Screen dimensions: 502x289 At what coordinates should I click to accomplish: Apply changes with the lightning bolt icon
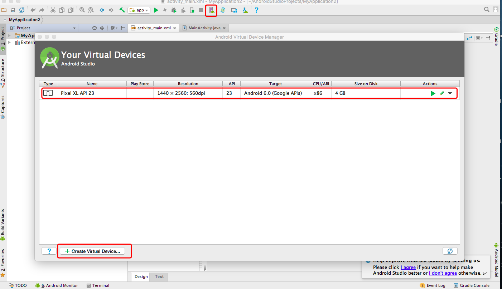[x=165, y=10]
